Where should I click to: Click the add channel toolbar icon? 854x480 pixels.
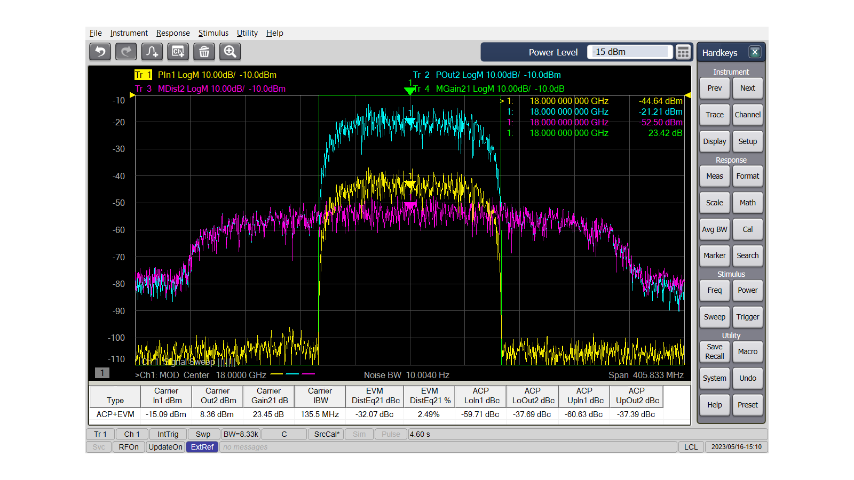pyautogui.click(x=178, y=52)
